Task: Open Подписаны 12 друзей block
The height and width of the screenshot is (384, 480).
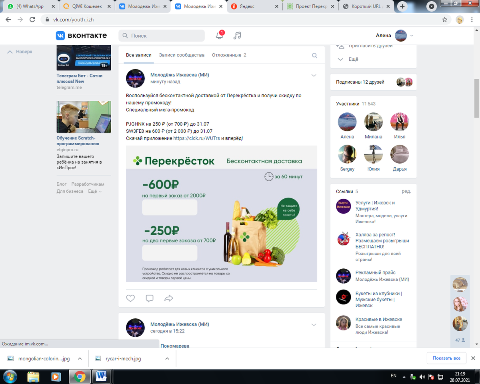Action: [373, 82]
